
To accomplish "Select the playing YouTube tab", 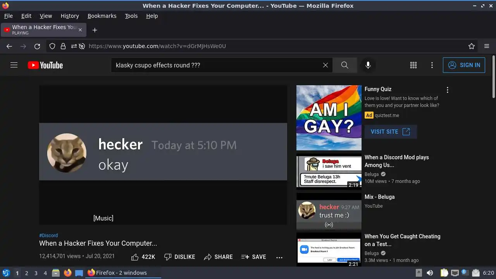I will click(x=43, y=30).
